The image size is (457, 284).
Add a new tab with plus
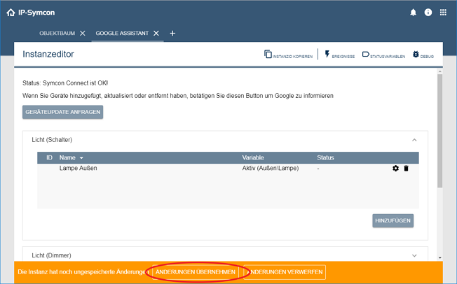(173, 33)
